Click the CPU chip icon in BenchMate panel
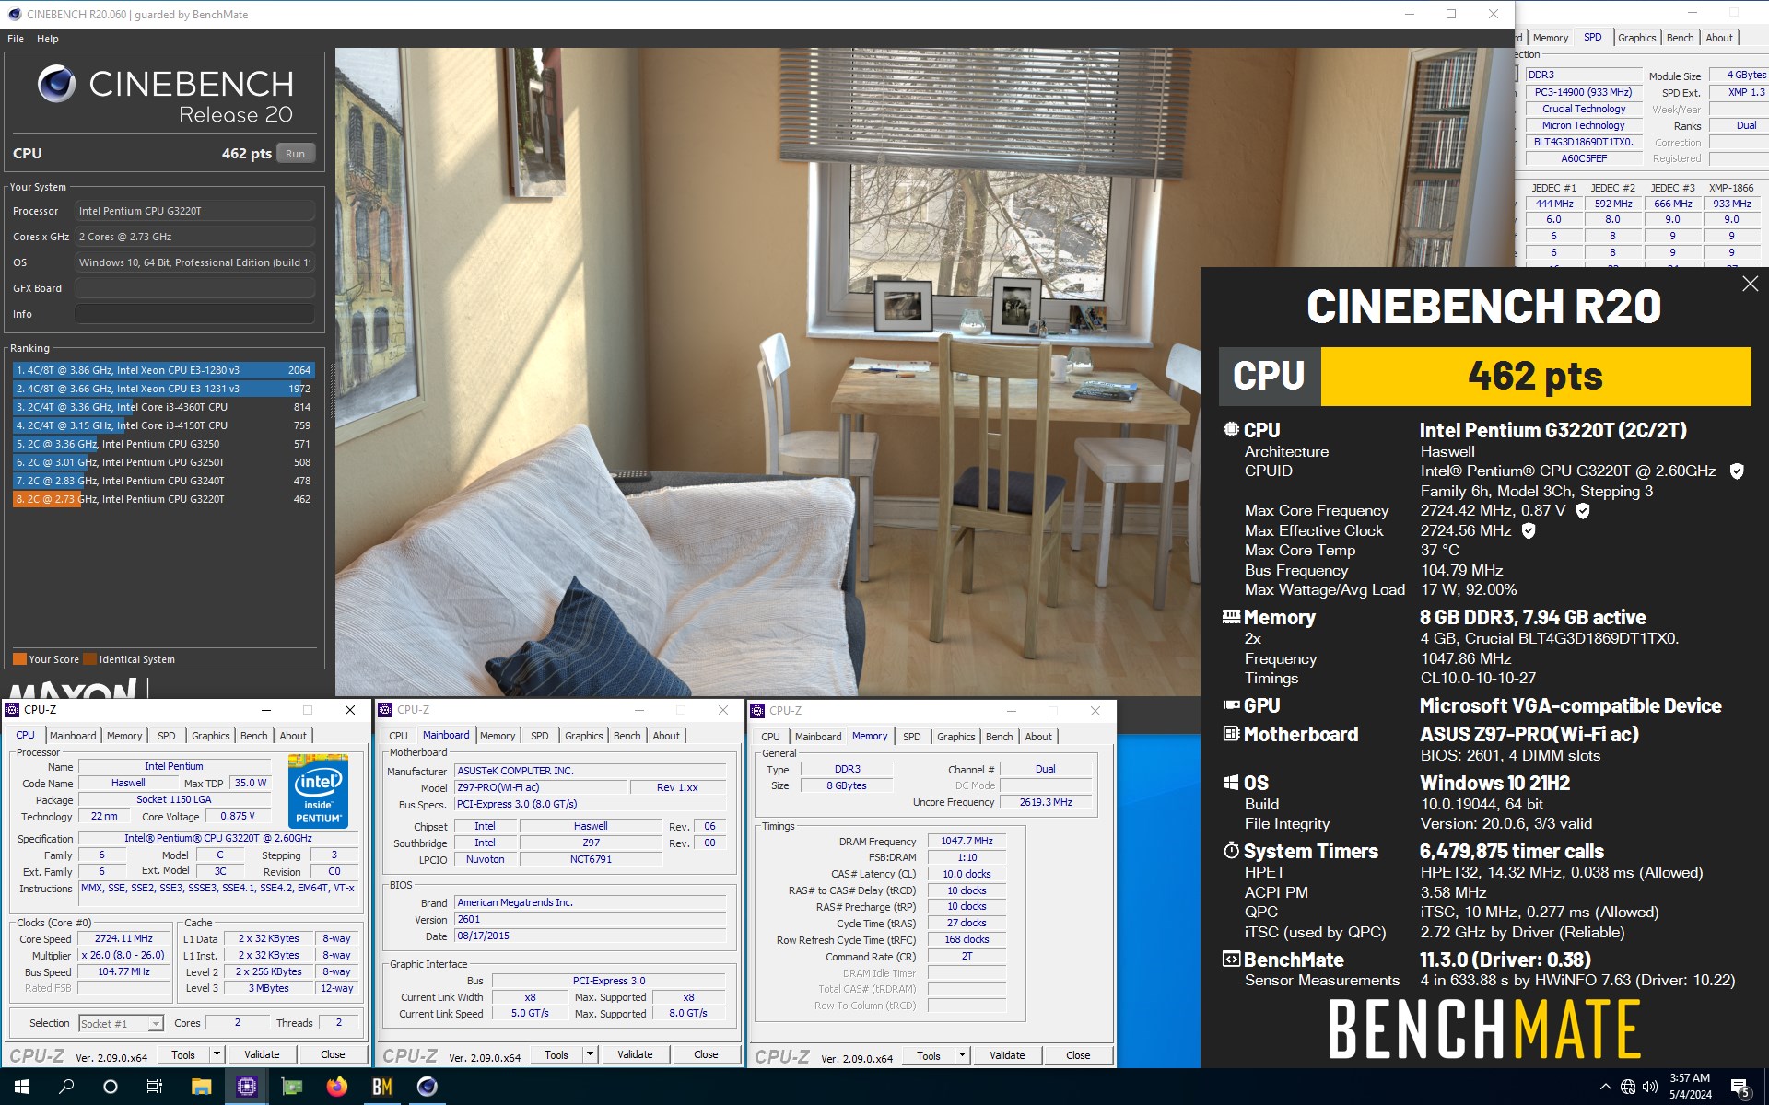Screen dimensions: 1769x1105 pos(1231,429)
